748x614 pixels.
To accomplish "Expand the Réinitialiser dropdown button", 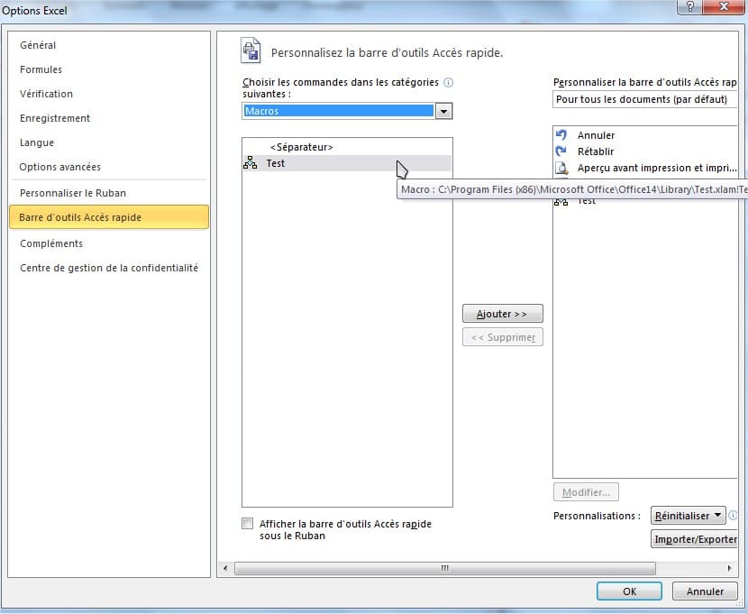I will tap(689, 516).
